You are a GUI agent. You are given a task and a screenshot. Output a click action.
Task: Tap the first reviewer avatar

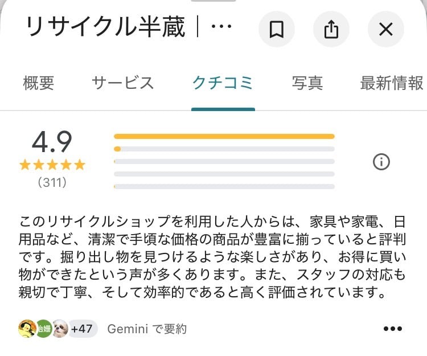pyautogui.click(x=26, y=329)
